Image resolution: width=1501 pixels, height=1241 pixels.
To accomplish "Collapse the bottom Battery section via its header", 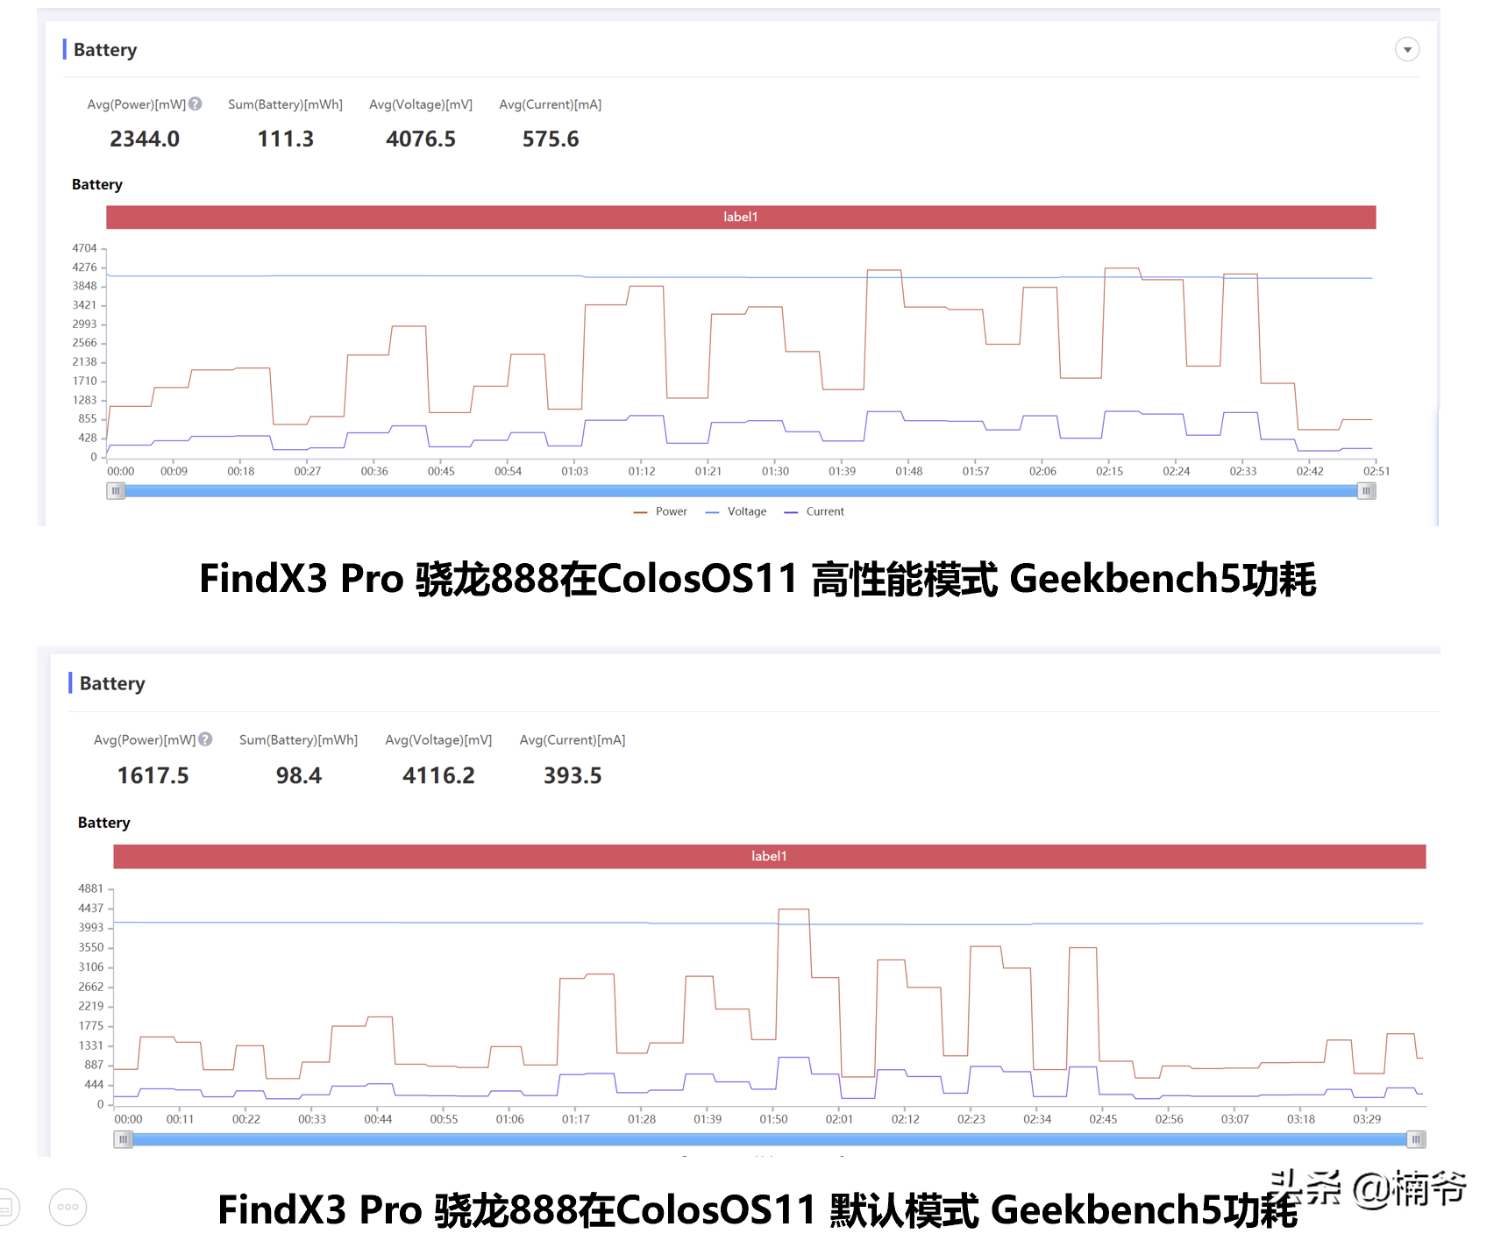I will [x=112, y=683].
